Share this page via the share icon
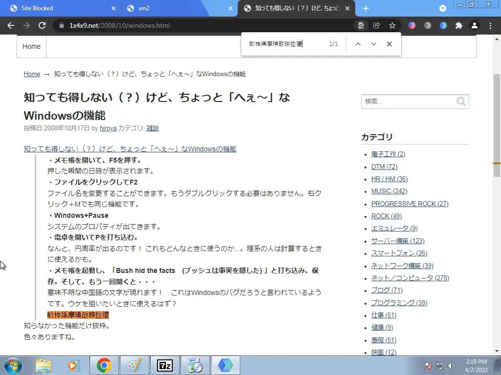501x375 pixels. (x=376, y=25)
